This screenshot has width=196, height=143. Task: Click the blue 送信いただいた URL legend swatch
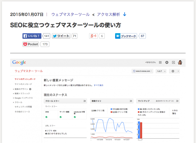pos(139,109)
